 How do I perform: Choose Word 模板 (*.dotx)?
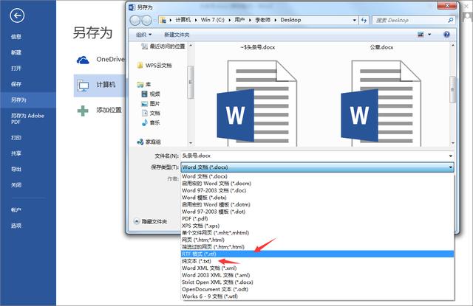[318, 198]
